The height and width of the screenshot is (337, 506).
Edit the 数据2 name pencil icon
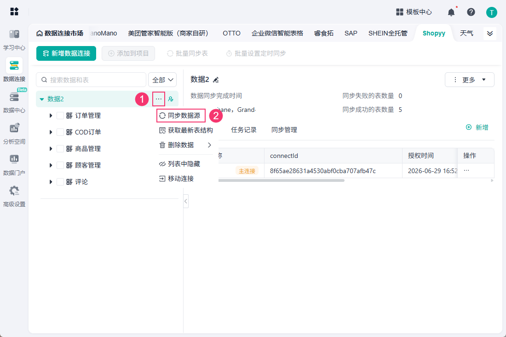click(216, 80)
